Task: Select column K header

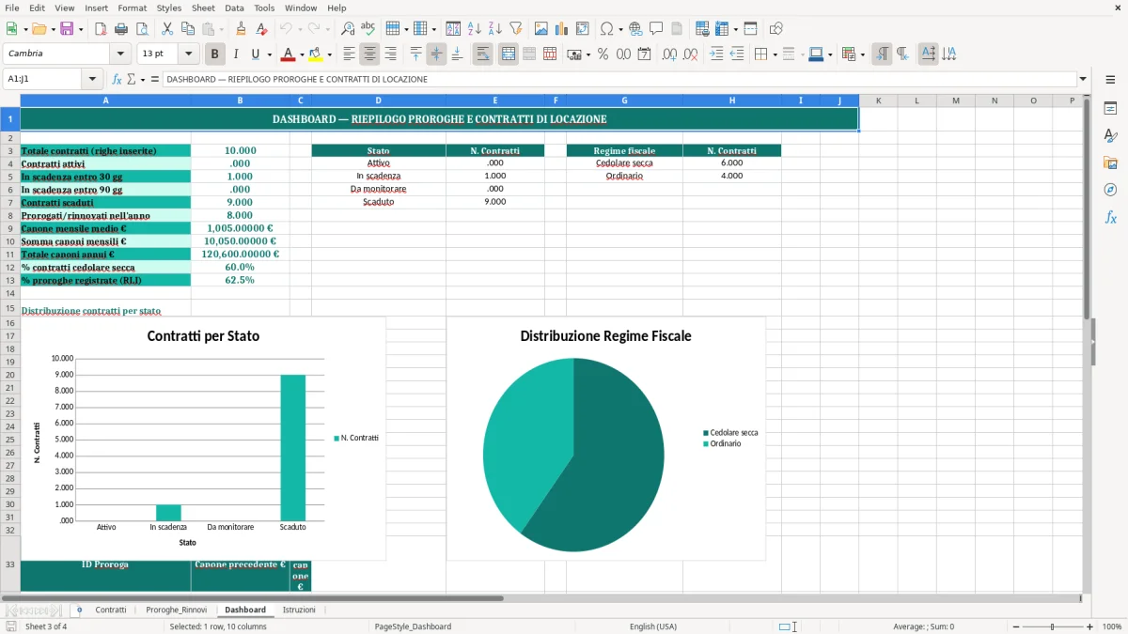Action: (878, 101)
